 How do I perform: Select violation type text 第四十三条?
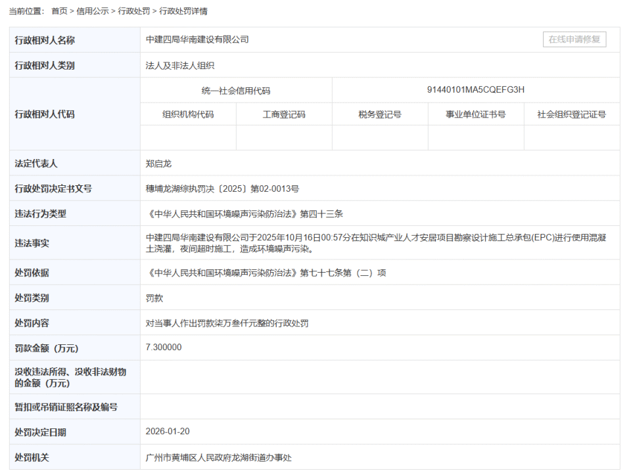pyautogui.click(x=321, y=214)
